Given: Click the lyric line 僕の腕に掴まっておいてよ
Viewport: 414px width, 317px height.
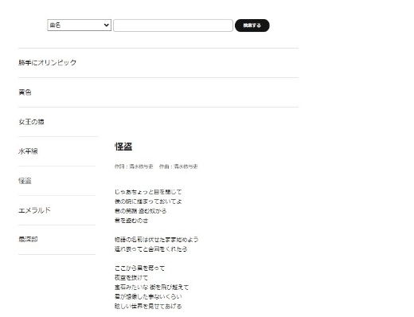Looking at the screenshot, I should click(148, 202).
